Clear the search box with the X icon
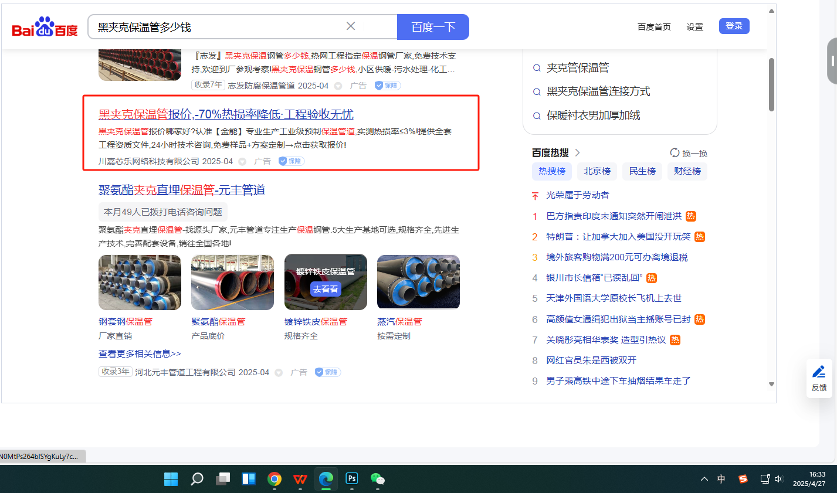Image resolution: width=837 pixels, height=493 pixels. [351, 26]
